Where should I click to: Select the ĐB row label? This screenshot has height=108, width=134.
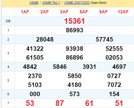[x=8, y=21]
